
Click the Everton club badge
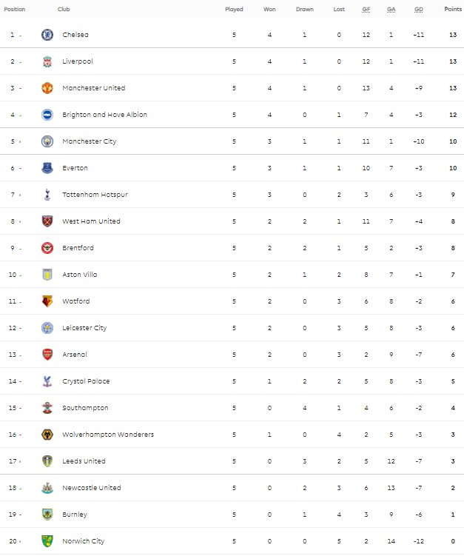click(47, 168)
